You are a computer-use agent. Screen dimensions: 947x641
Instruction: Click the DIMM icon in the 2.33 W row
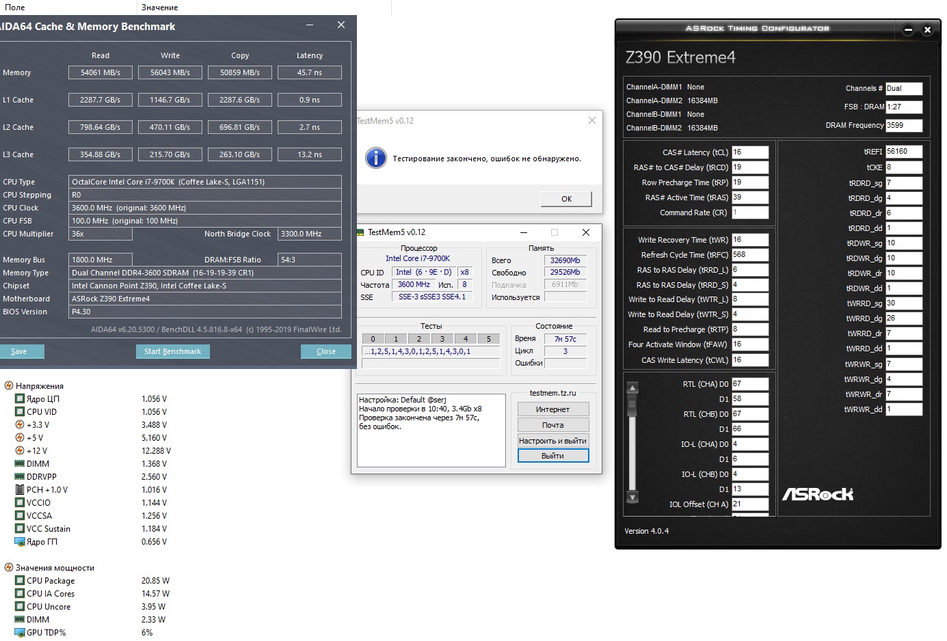(20, 619)
